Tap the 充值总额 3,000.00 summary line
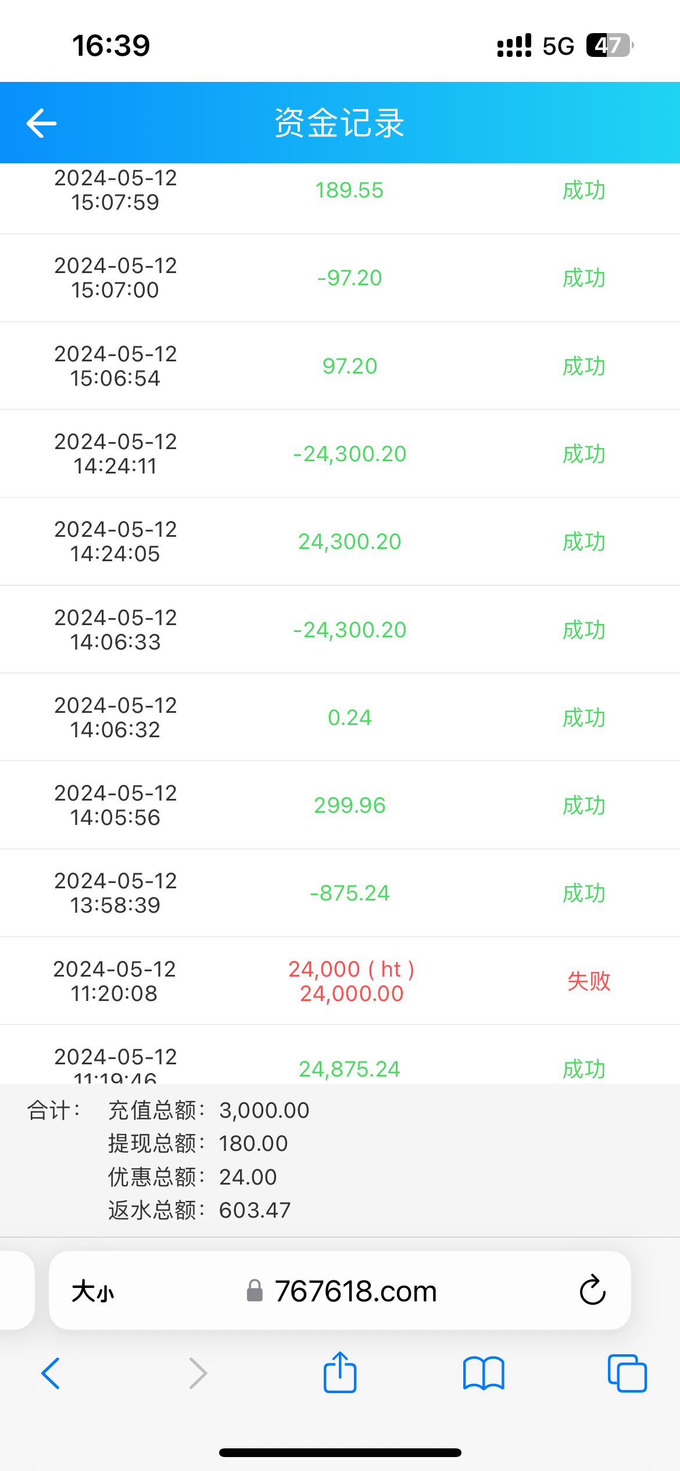The width and height of the screenshot is (680, 1471). (209, 1110)
